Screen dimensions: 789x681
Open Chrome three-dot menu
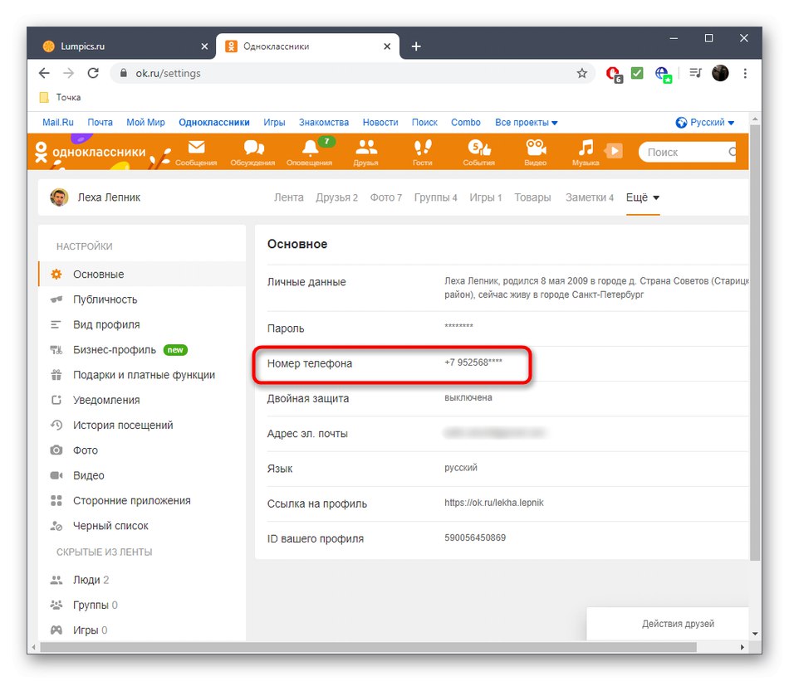745,73
